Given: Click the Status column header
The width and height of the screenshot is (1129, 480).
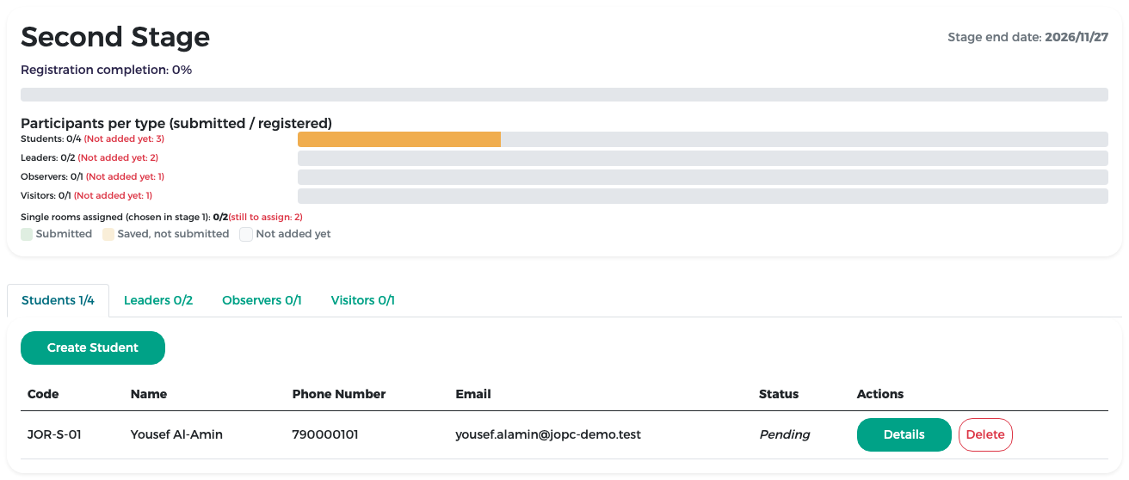Looking at the screenshot, I should pos(779,394).
